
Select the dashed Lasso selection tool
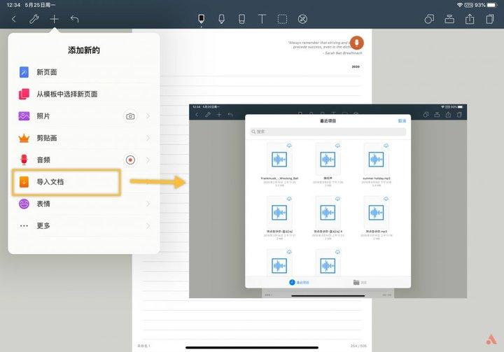[282, 19]
